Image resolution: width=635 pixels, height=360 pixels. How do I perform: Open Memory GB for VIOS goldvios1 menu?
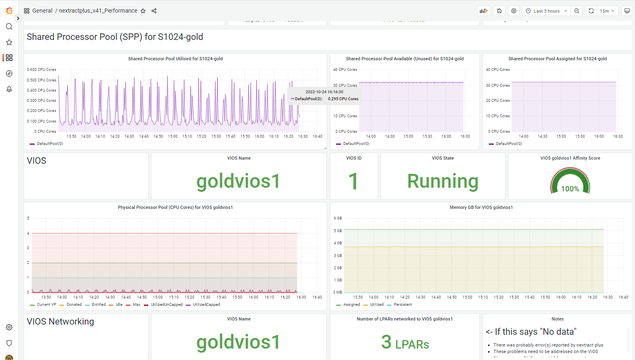point(481,207)
